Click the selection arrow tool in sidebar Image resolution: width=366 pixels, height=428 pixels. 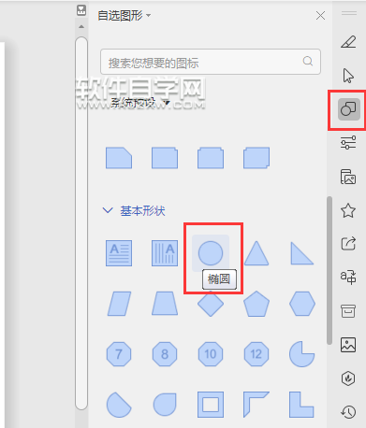tap(348, 76)
